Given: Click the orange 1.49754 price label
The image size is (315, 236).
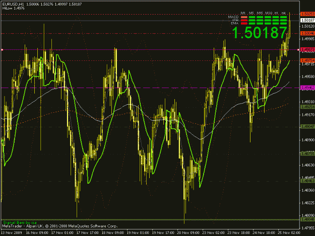Looking at the screenshot, I should coord(307,60).
